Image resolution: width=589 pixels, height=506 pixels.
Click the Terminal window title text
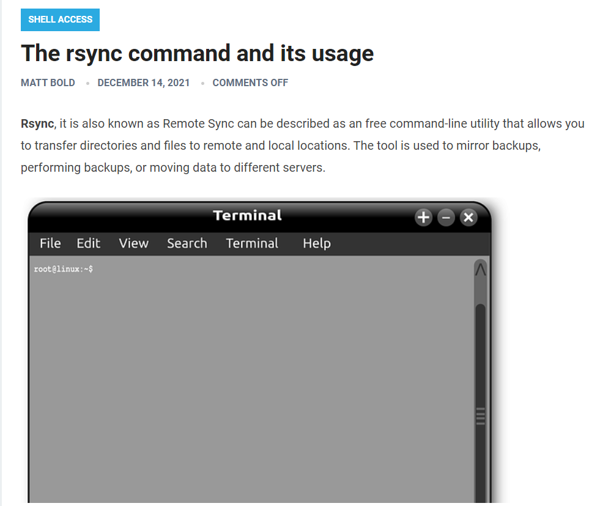246,215
